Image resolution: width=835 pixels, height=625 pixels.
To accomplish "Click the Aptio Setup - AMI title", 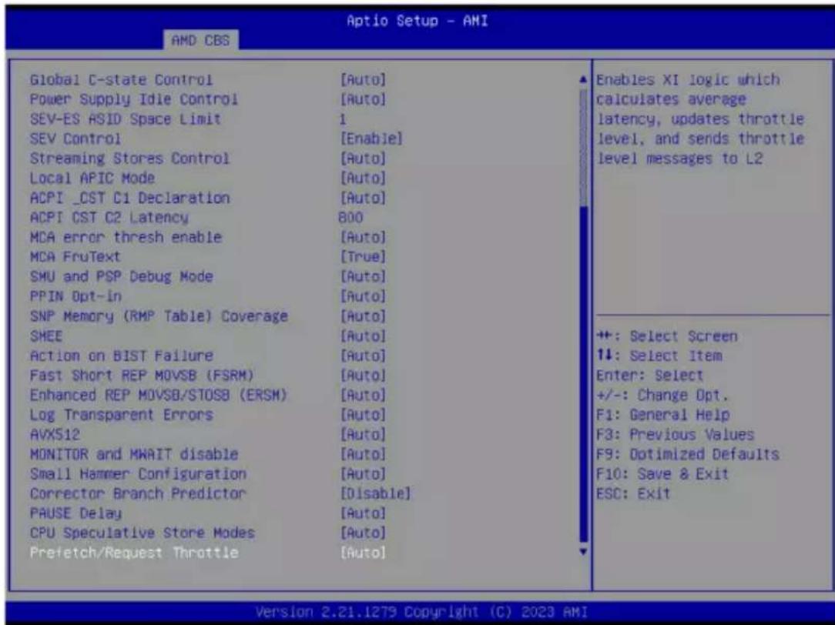I will (417, 22).
